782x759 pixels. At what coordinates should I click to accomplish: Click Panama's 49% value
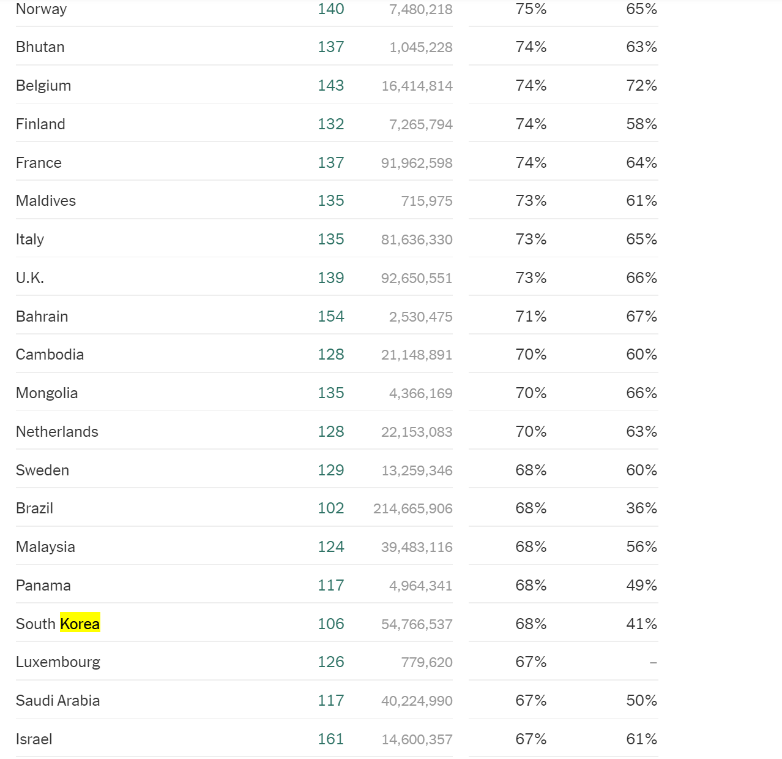pyautogui.click(x=641, y=586)
